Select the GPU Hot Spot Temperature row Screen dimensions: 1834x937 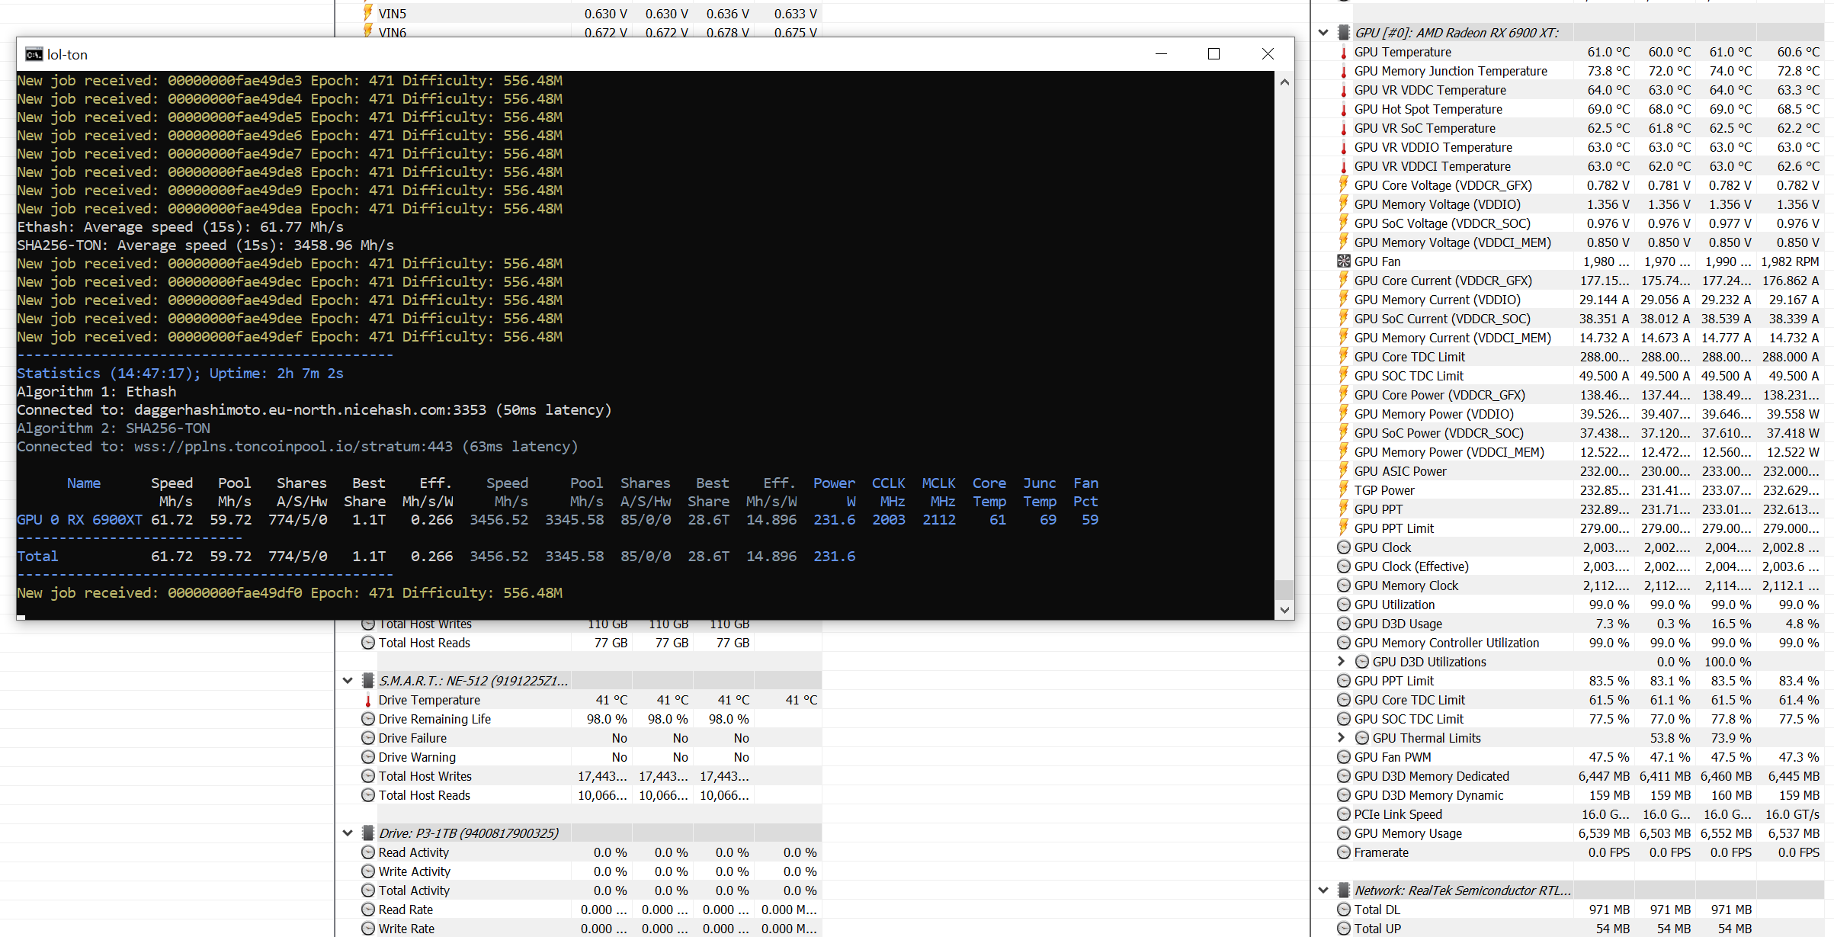coord(1428,109)
